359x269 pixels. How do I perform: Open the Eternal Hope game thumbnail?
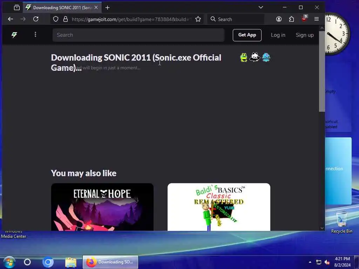102,207
